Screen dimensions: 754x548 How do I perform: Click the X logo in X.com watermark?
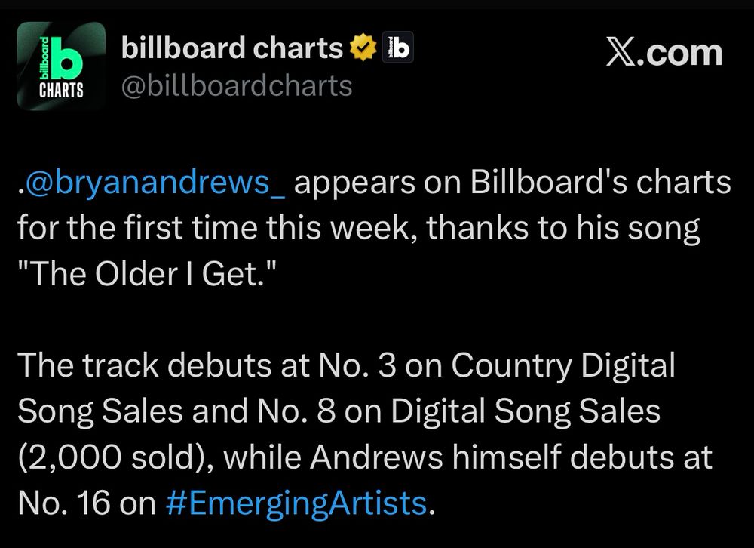click(624, 53)
